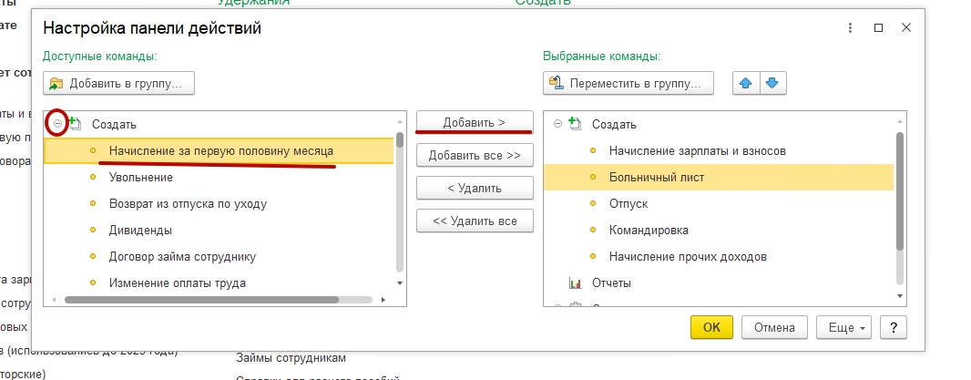Click the question mark help button
The image size is (971, 380).
(x=894, y=327)
